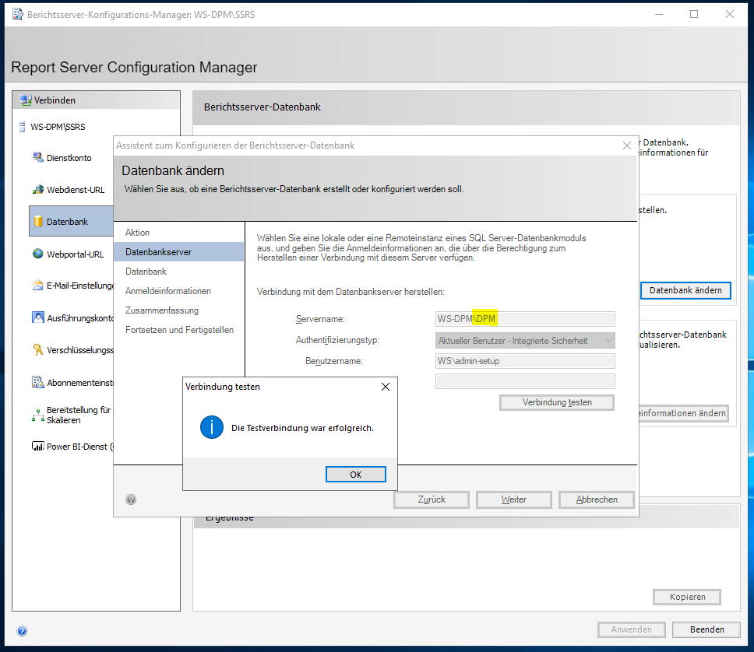
Task: Open Webdienst-URL via its icon
Action: pyautogui.click(x=38, y=189)
